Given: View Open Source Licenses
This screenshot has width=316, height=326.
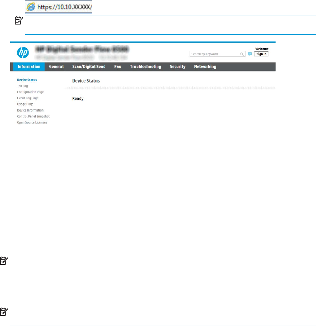Looking at the screenshot, I should point(32,122).
